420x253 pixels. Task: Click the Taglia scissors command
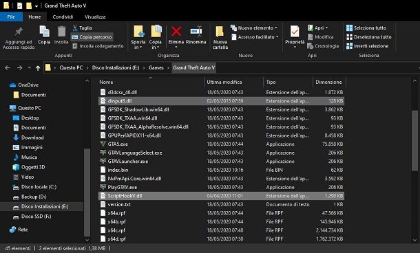point(82,27)
